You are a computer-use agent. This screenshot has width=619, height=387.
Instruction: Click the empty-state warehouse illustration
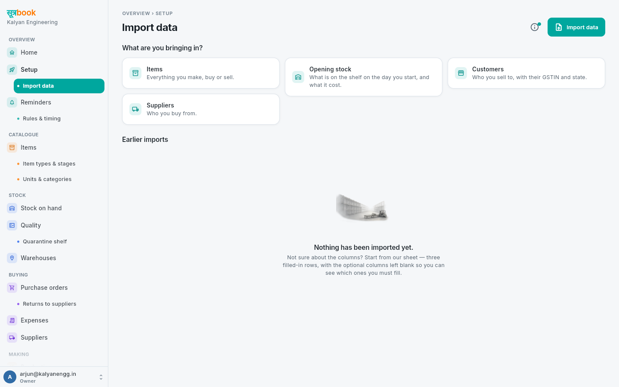[362, 207]
